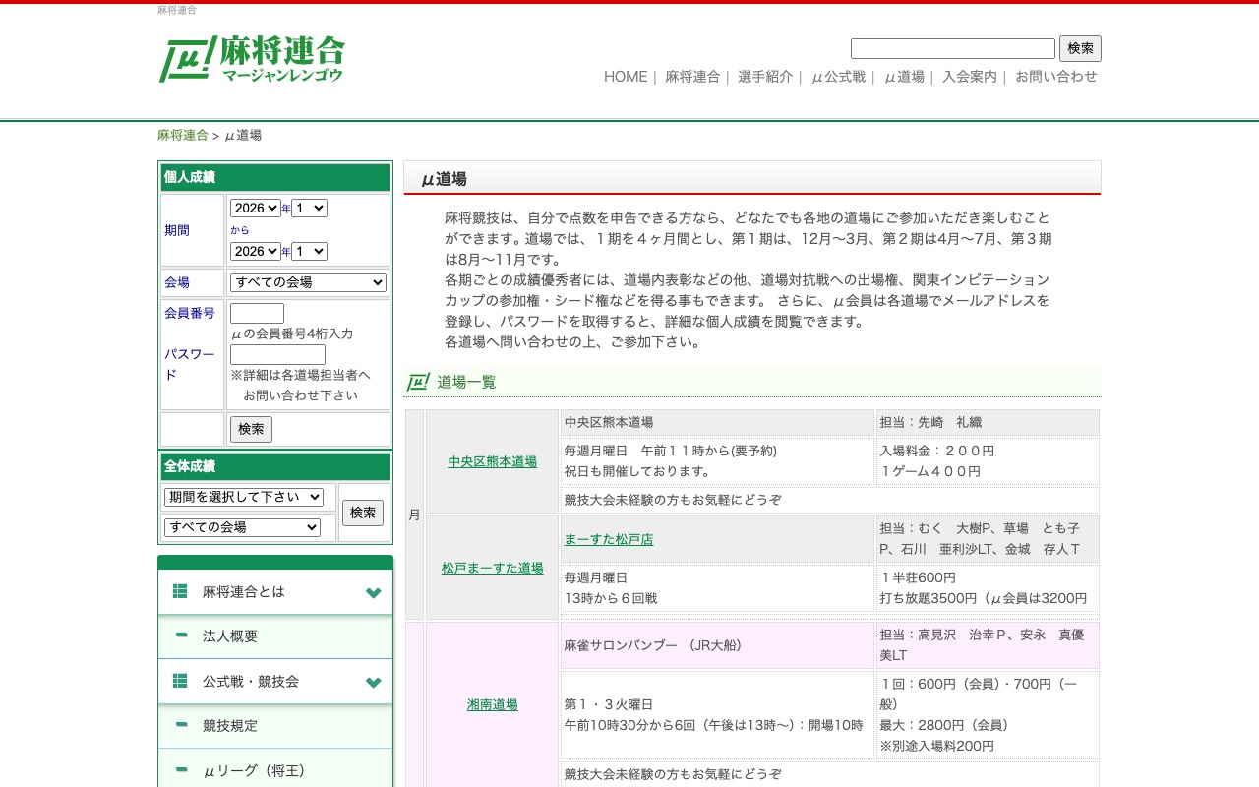Click the 検索 button in 個人成績 panel
This screenshot has width=1259, height=787.
pyautogui.click(x=251, y=429)
